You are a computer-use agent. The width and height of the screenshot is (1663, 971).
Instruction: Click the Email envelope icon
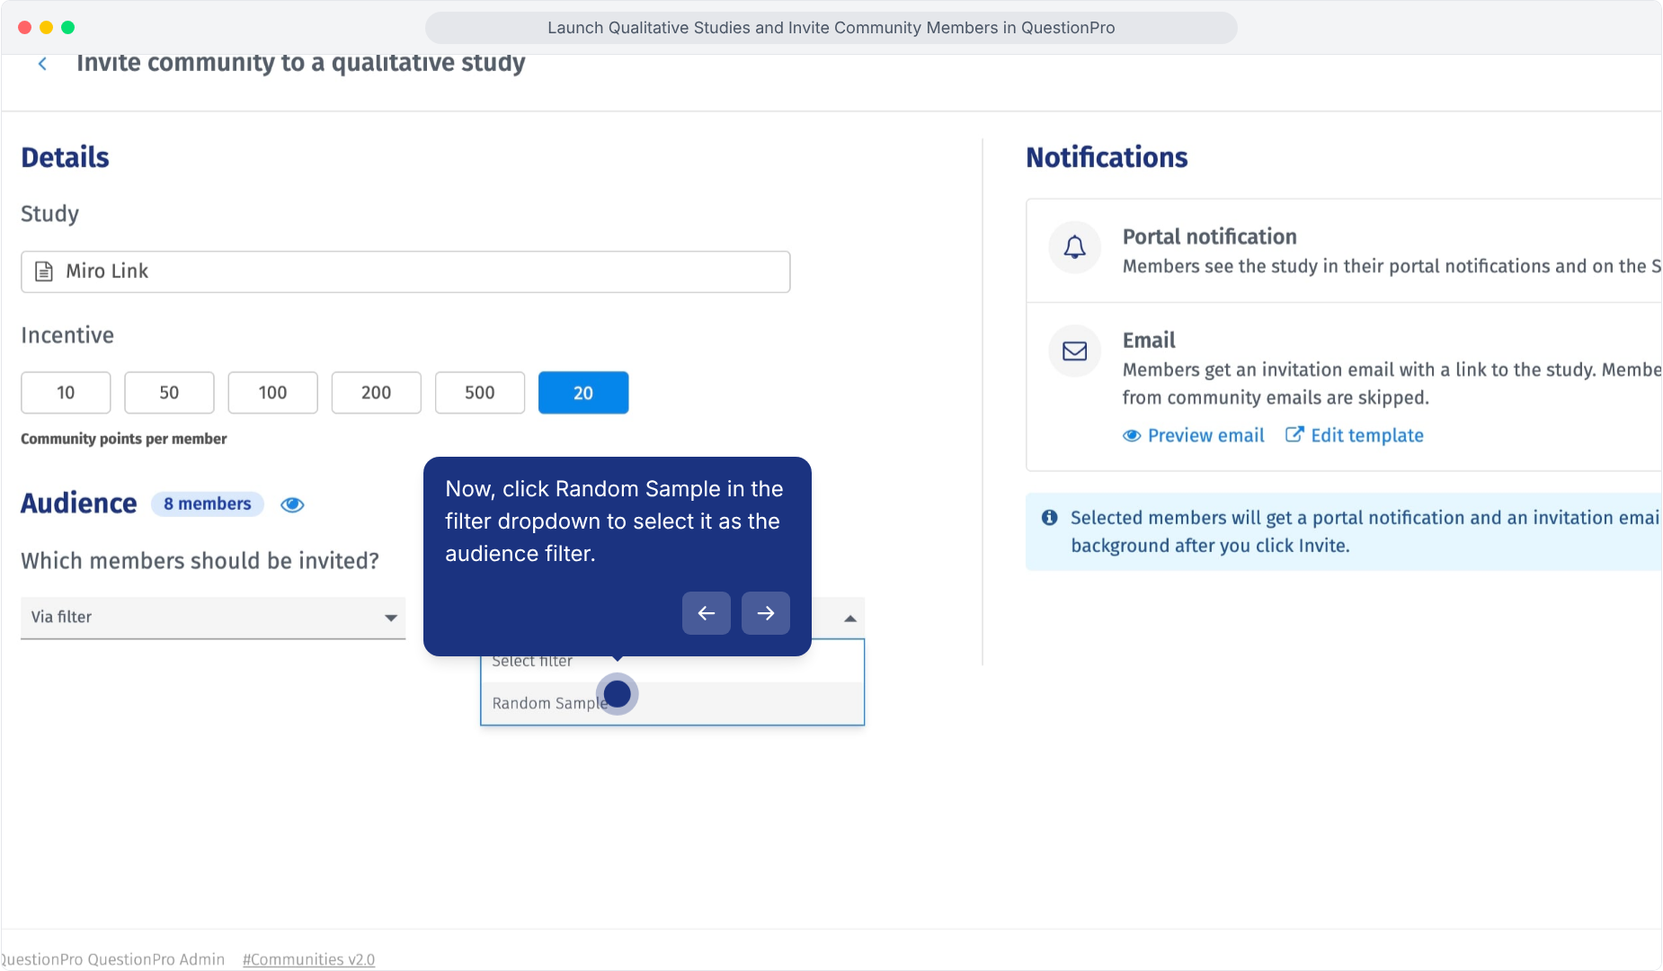[1075, 351]
